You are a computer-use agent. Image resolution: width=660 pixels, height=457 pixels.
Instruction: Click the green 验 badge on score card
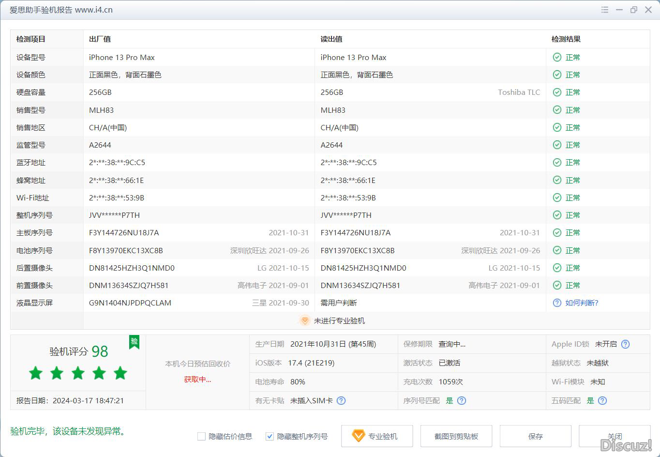(134, 342)
